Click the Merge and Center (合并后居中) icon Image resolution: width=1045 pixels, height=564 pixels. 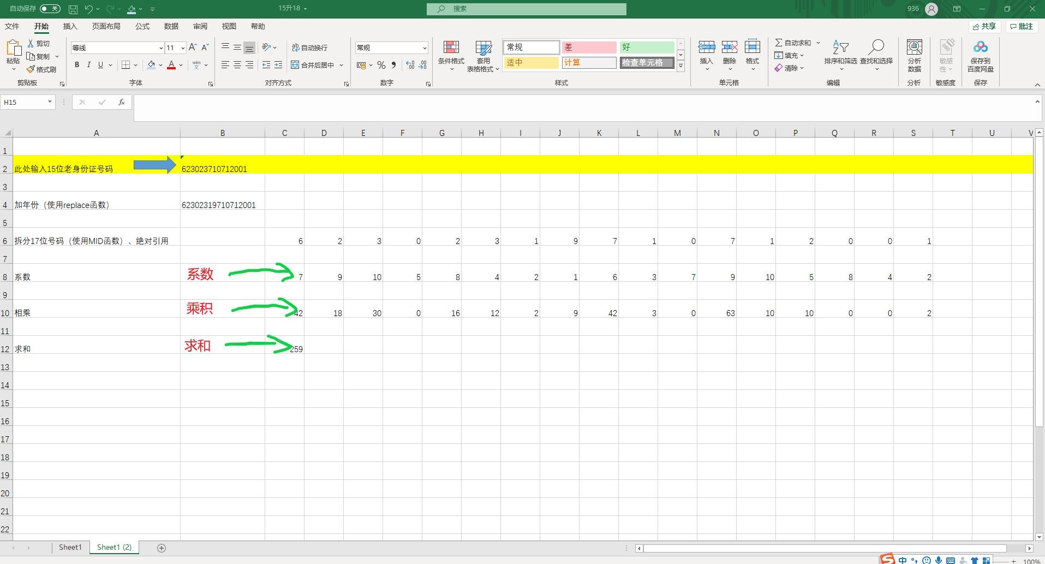(295, 65)
